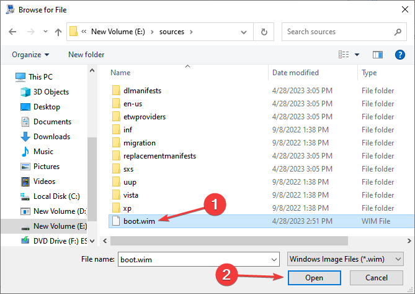Expand chevron after New Volume (E:) breadcrumb
The width and height of the screenshot is (415, 294).
pos(152,32)
